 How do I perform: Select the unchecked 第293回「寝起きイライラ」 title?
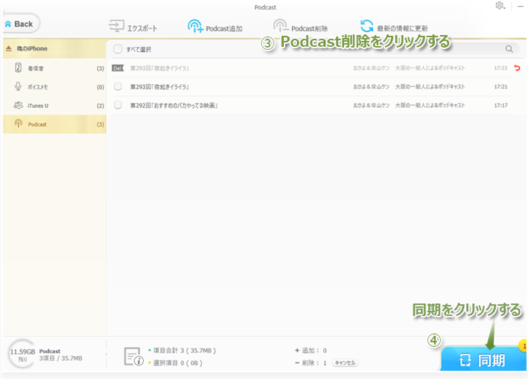(x=159, y=87)
